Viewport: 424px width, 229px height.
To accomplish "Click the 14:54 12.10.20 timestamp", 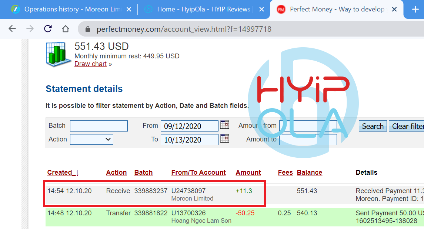I will coord(70,191).
